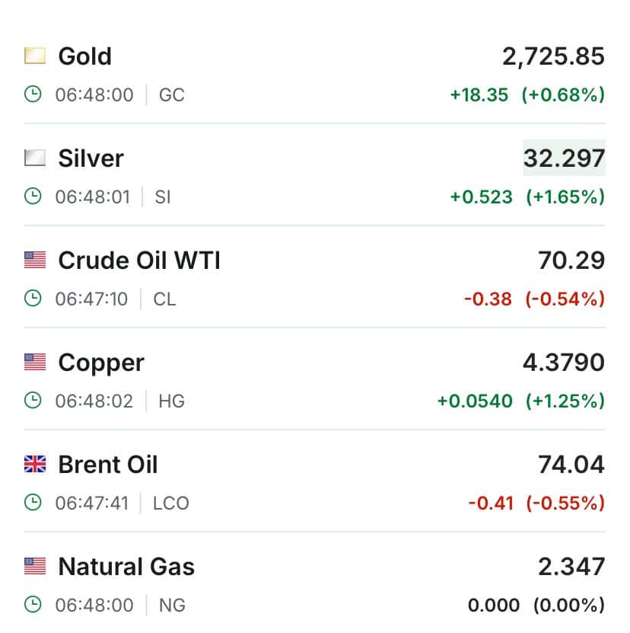Select the Natural Gas entry
The height and width of the screenshot is (633, 630).
[126, 567]
